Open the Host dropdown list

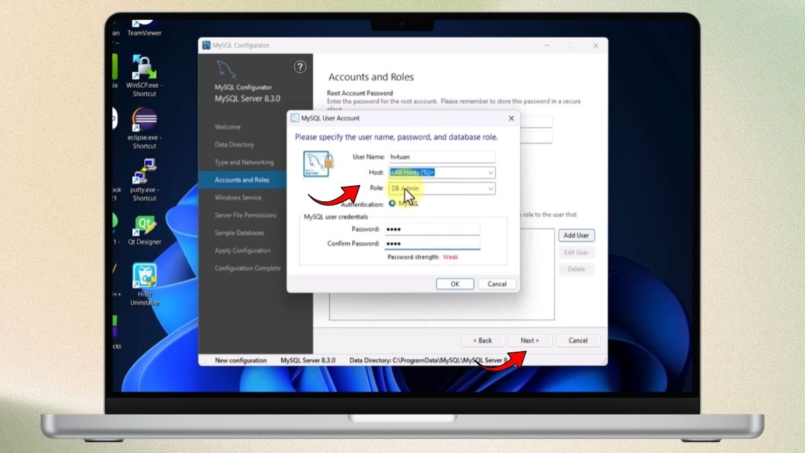click(x=490, y=172)
